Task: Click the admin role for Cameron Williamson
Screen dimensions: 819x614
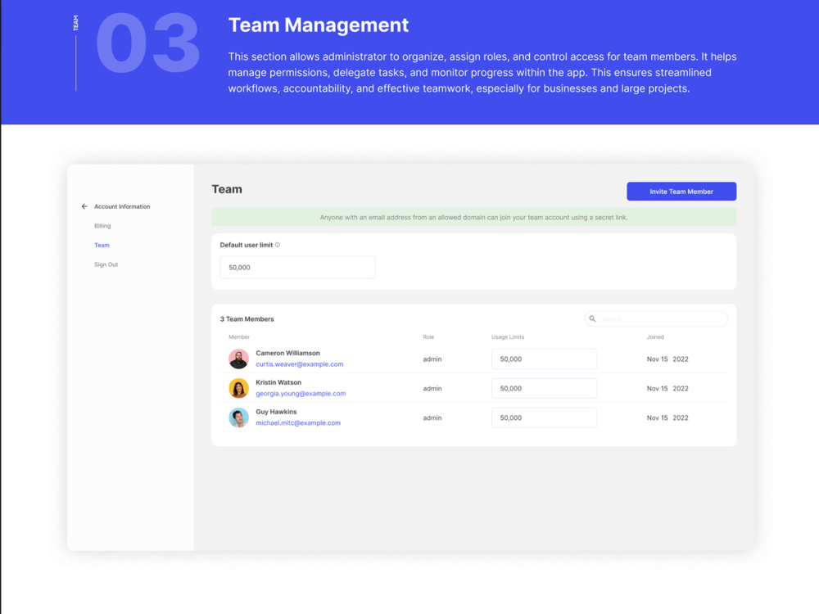Action: [x=432, y=359]
